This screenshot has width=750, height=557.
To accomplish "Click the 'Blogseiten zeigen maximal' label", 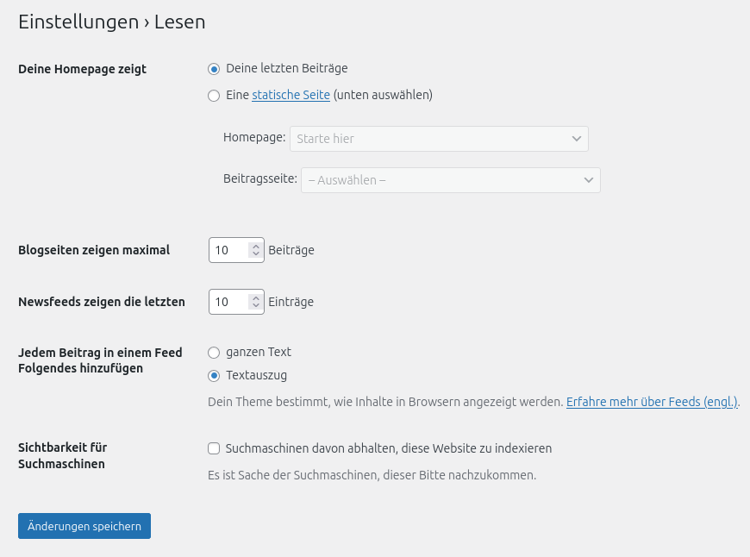I will click(x=94, y=250).
